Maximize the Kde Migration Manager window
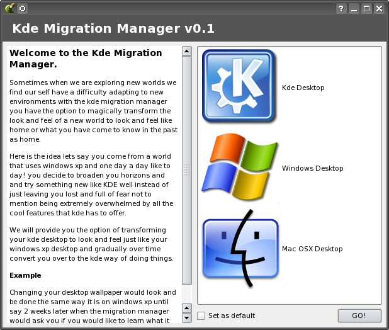The image size is (389, 330). pos(367,9)
